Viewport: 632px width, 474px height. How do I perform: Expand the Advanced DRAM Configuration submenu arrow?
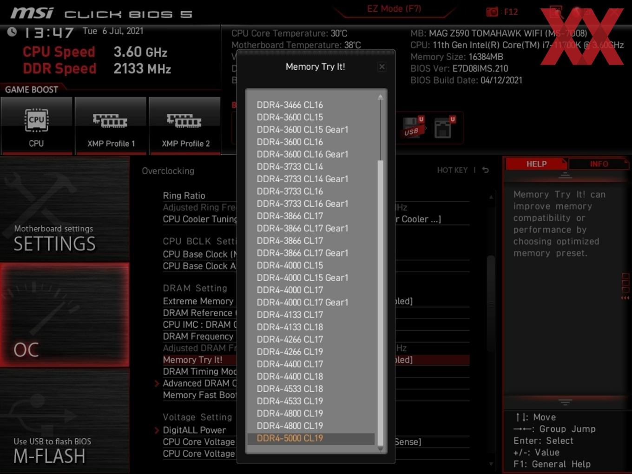point(157,383)
